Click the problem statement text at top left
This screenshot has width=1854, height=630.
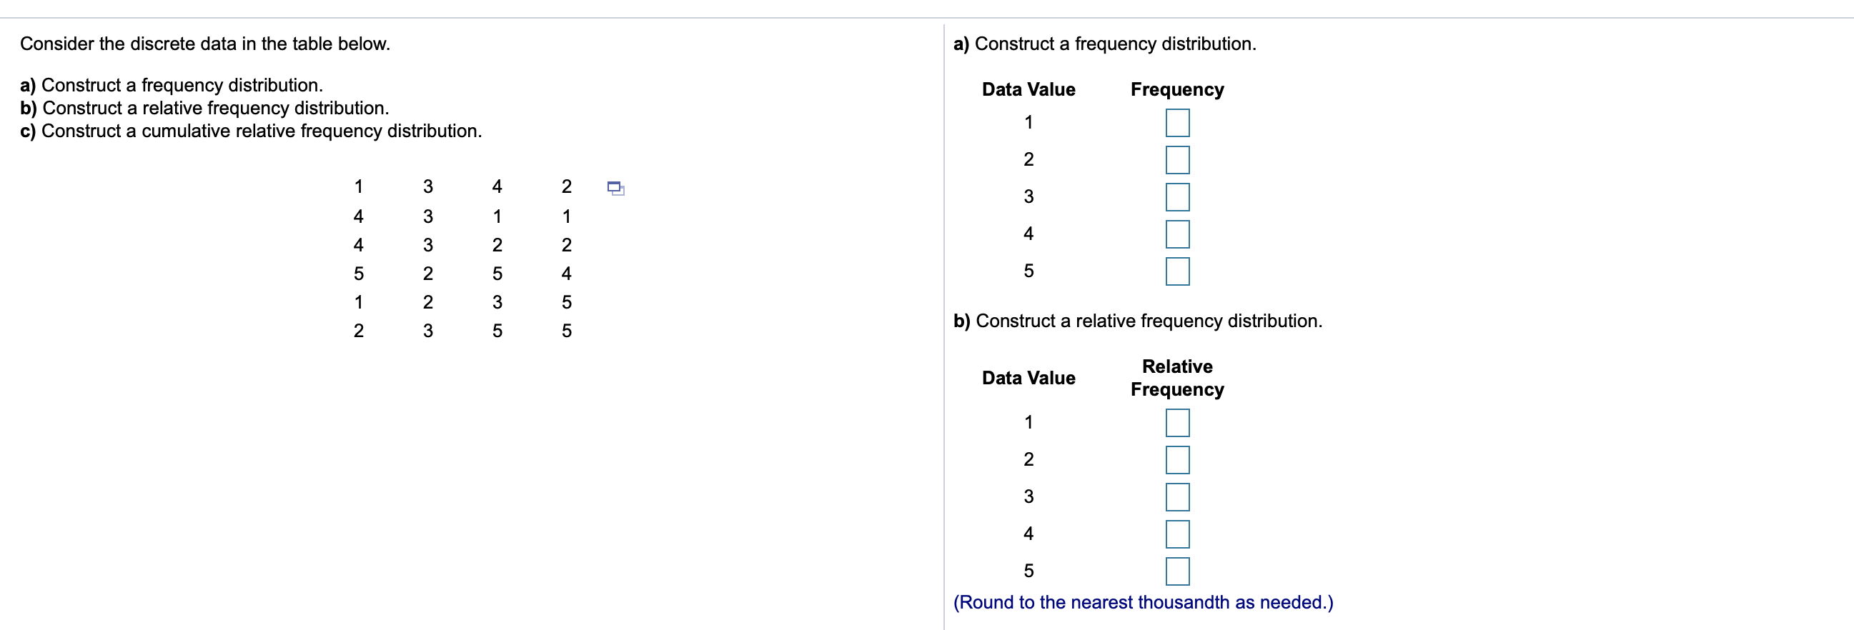tap(205, 42)
